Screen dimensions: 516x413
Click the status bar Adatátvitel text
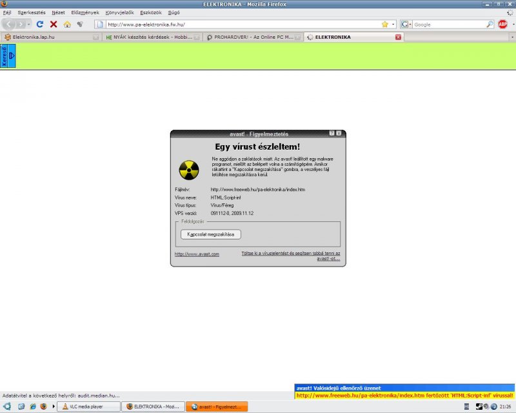click(x=61, y=396)
